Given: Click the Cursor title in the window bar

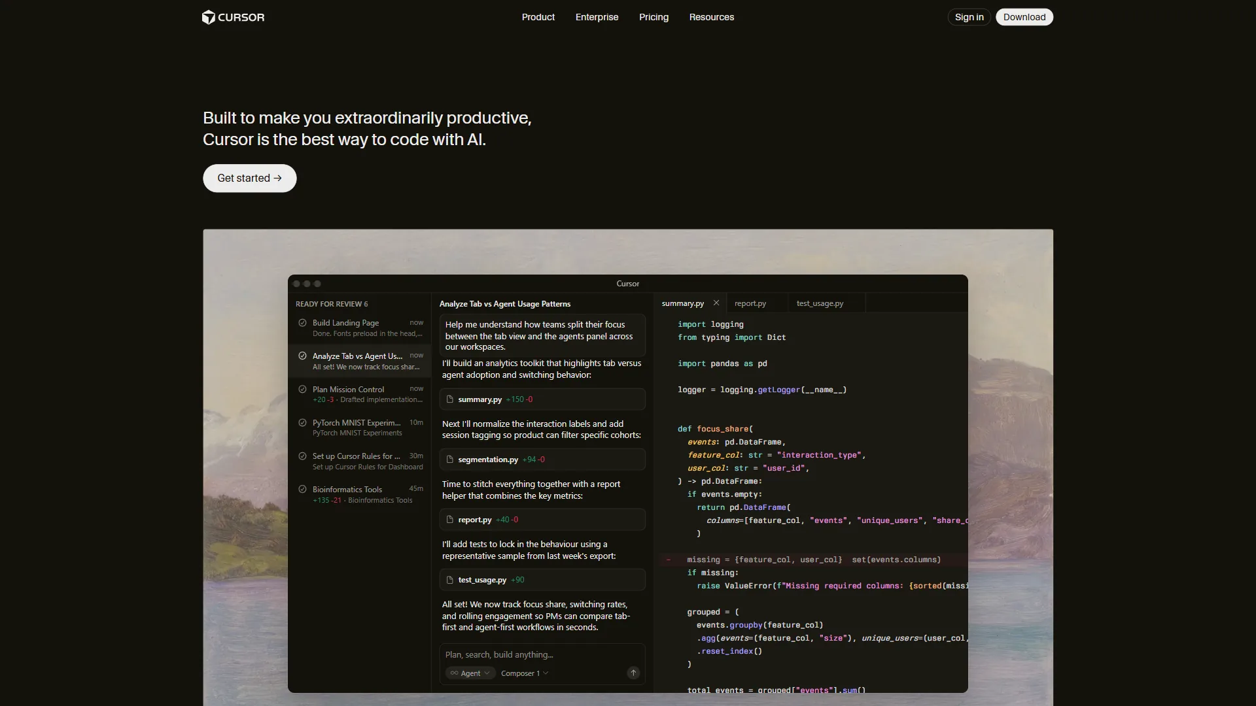Looking at the screenshot, I should coord(627,284).
